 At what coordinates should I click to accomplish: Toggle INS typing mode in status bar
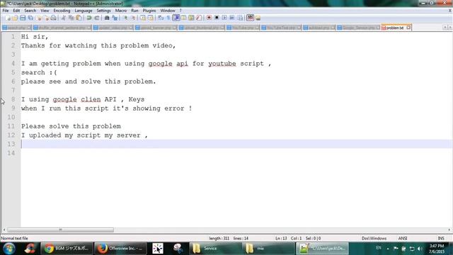[x=441, y=239]
